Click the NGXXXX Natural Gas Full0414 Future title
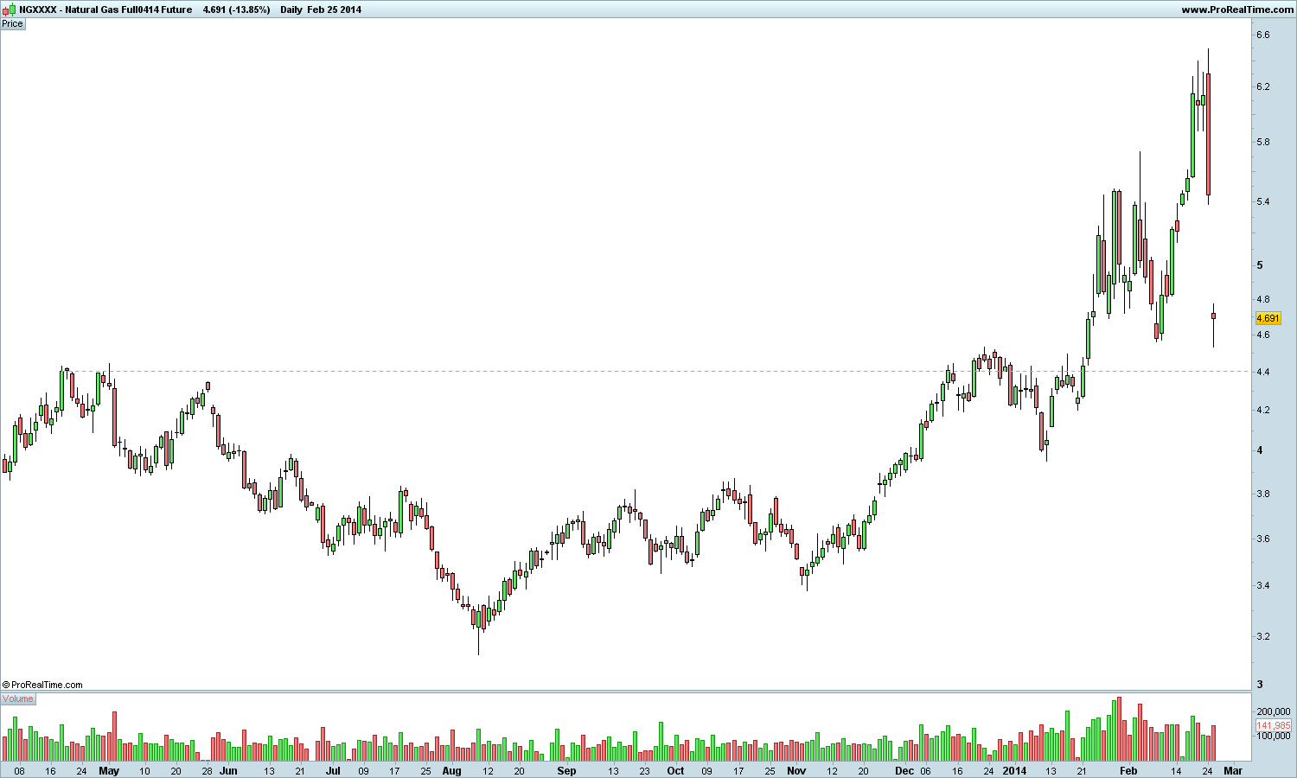This screenshot has height=778, width=1297. click(105, 10)
